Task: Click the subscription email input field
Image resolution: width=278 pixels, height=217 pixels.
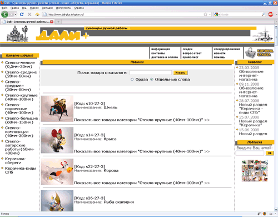Action: (250, 153)
